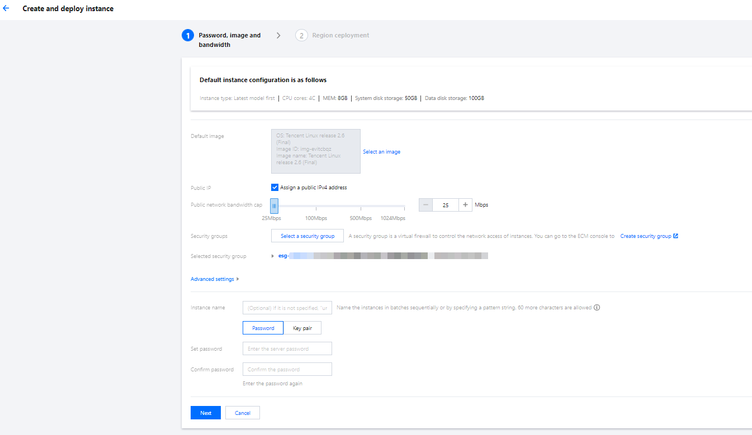Click step 2 Region deployment circle

[301, 36]
